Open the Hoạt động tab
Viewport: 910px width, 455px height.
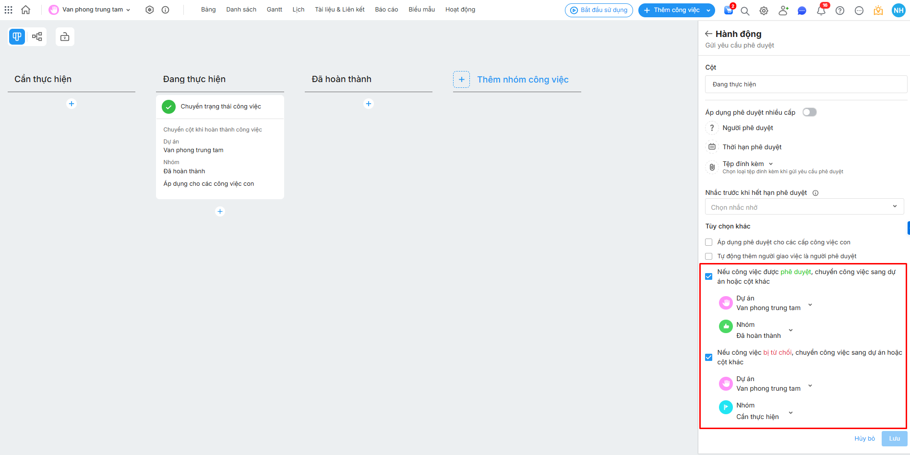click(x=460, y=10)
